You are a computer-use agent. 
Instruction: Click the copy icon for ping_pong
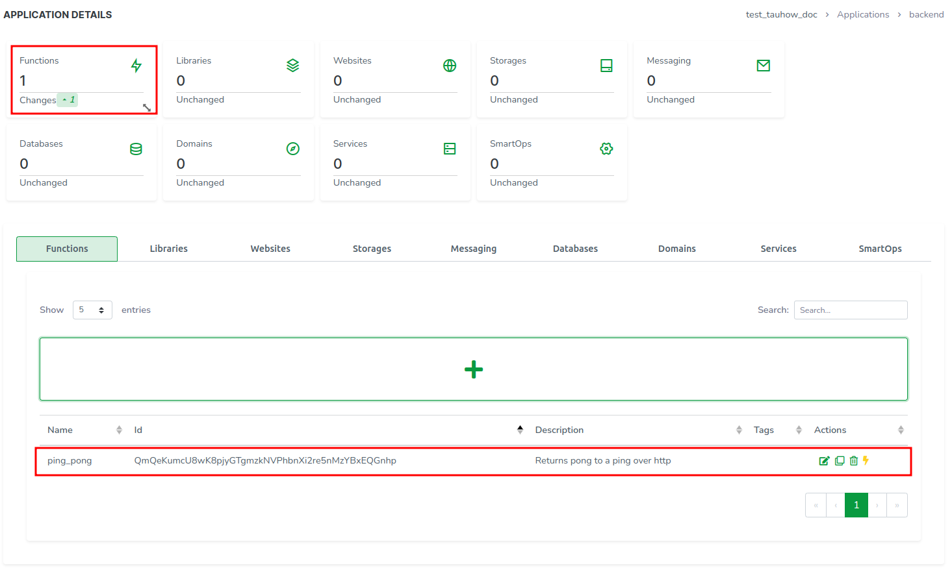click(x=840, y=461)
